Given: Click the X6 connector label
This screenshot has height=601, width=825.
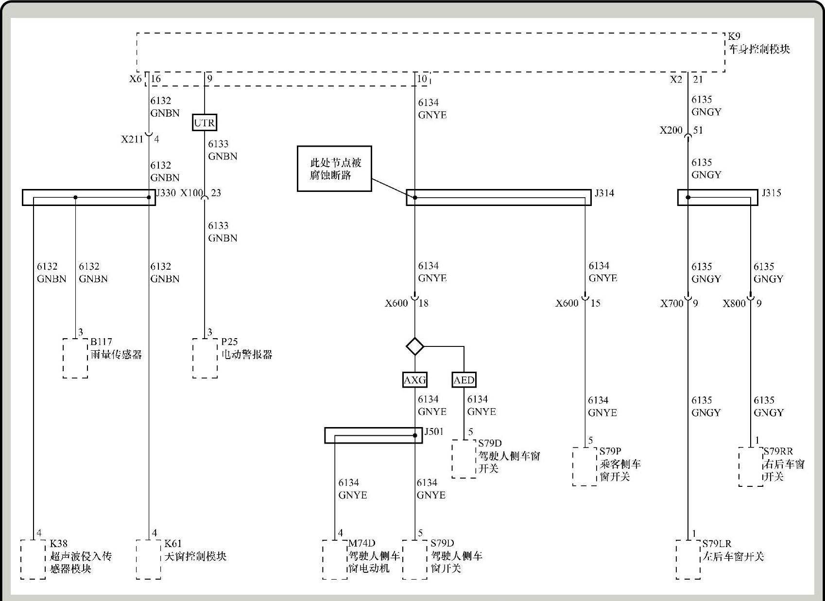Looking at the screenshot, I should coord(136,79).
